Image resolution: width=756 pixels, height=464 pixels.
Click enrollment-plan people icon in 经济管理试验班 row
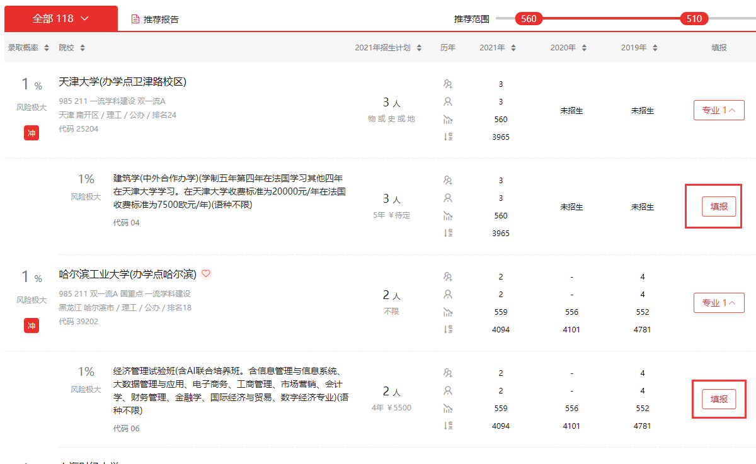pyautogui.click(x=448, y=373)
